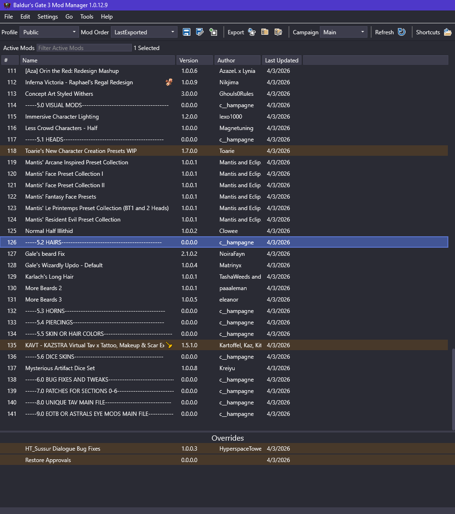Open the Mod Order dropdown showing LastExported
The image size is (455, 514).
(144, 32)
